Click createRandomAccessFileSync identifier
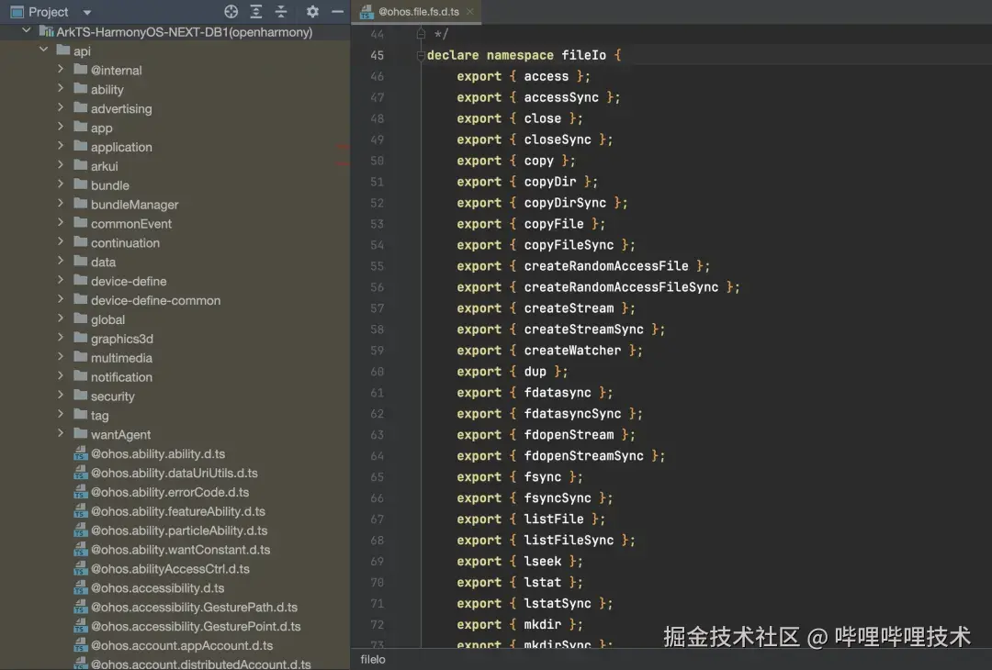The height and width of the screenshot is (670, 992). coord(621,287)
